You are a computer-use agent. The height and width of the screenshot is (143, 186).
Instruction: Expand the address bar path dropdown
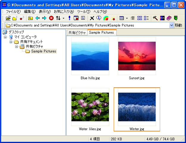pos(171,25)
